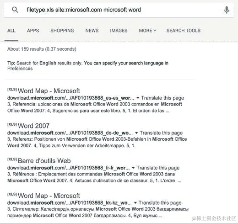Translate this page for kk-kz result
Screen dimensions: 238x223
point(160,203)
